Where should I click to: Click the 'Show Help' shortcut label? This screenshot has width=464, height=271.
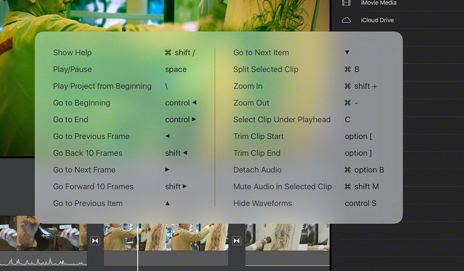(72, 53)
